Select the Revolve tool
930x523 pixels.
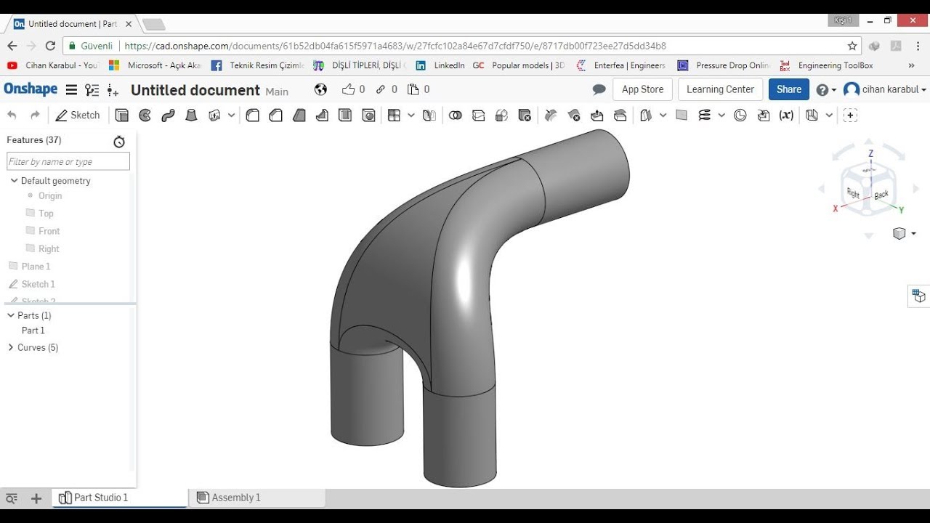click(145, 115)
